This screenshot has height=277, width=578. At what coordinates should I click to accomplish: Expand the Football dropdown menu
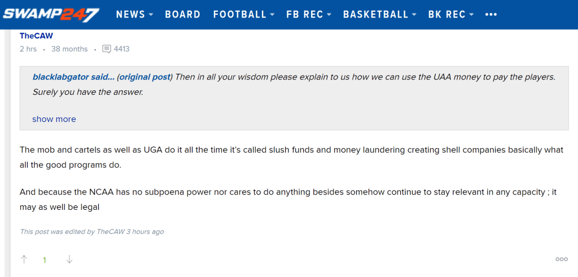(x=244, y=15)
